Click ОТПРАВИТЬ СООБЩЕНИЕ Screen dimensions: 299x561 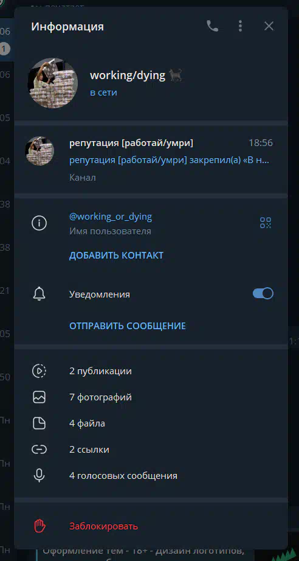(128, 326)
